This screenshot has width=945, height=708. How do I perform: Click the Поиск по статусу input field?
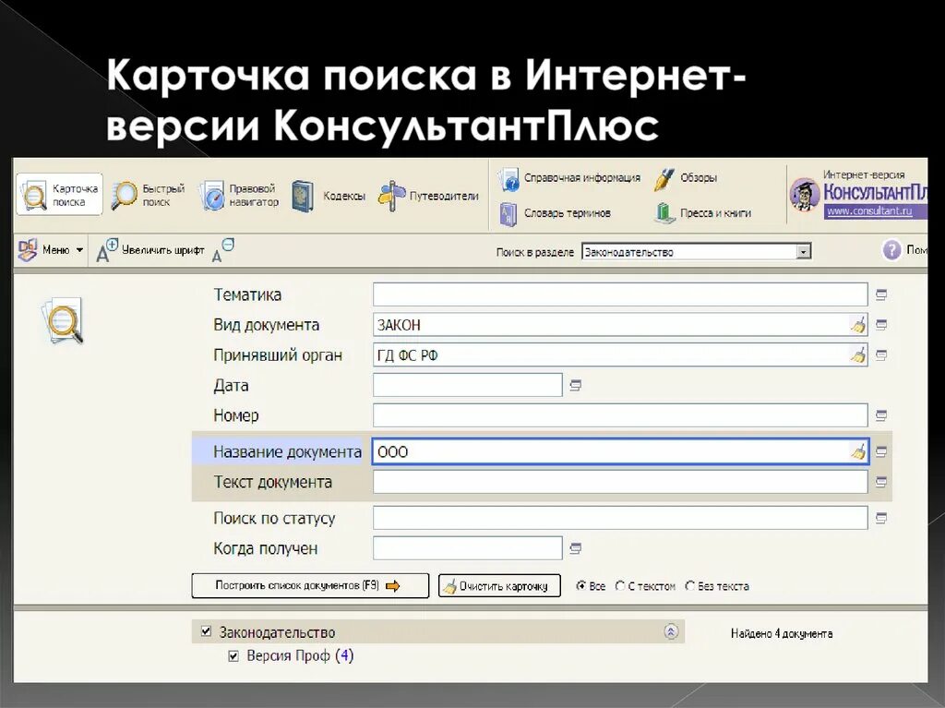(620, 518)
